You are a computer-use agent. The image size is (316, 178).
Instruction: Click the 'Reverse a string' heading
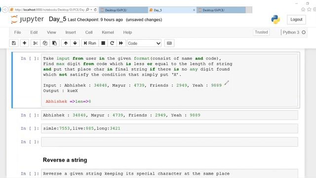coord(65,160)
